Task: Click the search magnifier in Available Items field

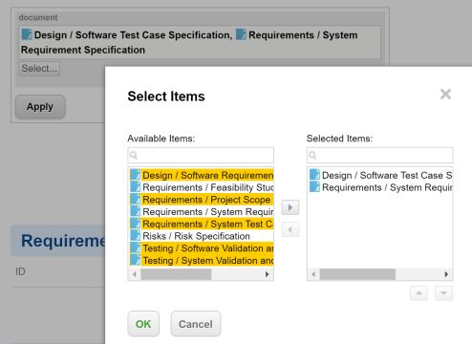Action: [x=134, y=155]
